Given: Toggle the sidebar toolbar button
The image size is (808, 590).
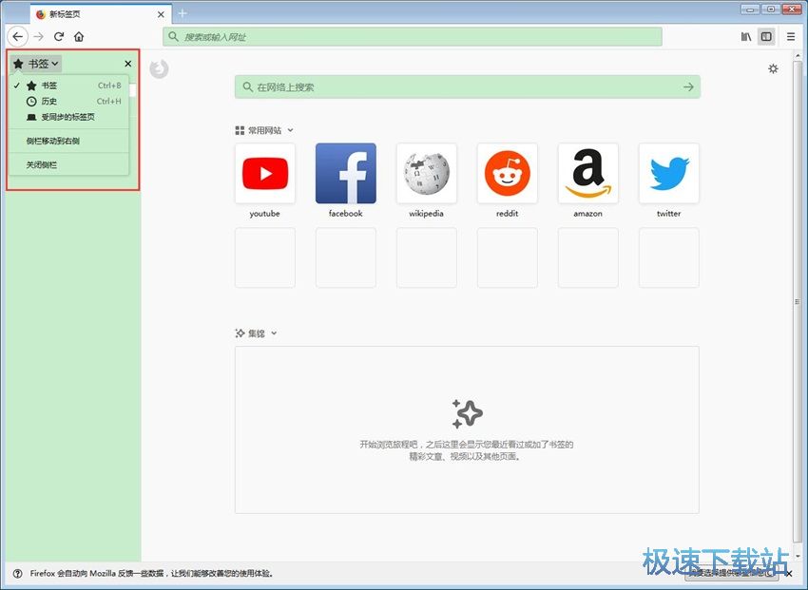Looking at the screenshot, I should pyautogui.click(x=766, y=36).
